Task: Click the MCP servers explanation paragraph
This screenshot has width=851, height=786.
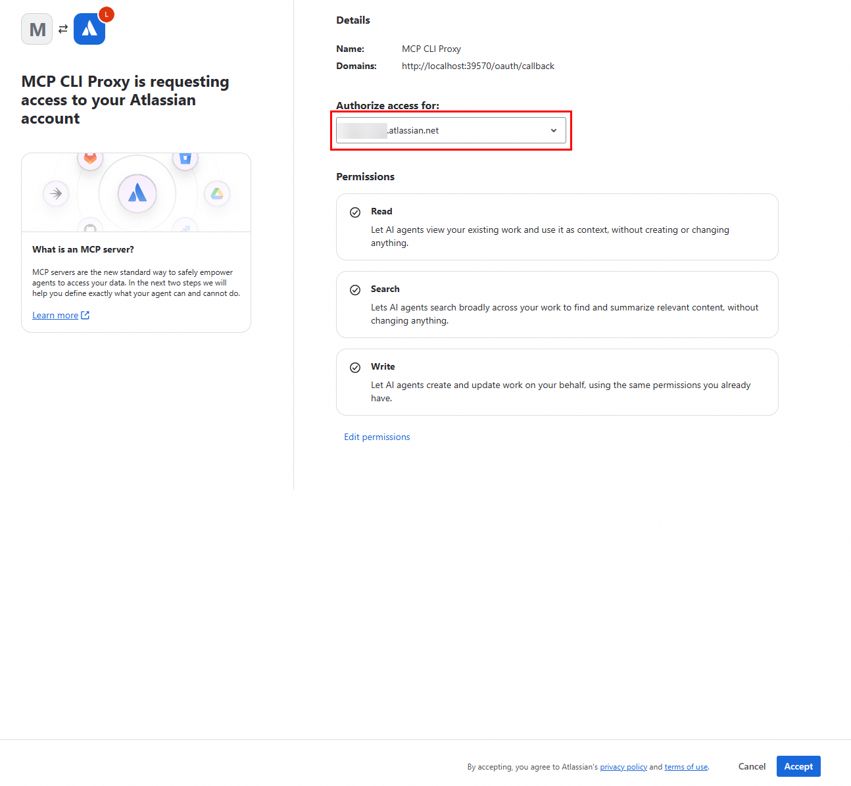Action: click(136, 283)
